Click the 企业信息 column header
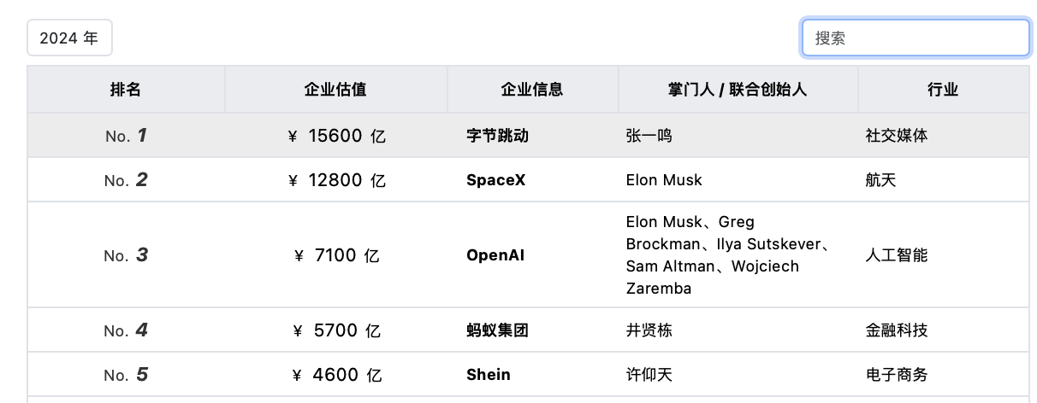The image size is (1037, 403). 532,90
